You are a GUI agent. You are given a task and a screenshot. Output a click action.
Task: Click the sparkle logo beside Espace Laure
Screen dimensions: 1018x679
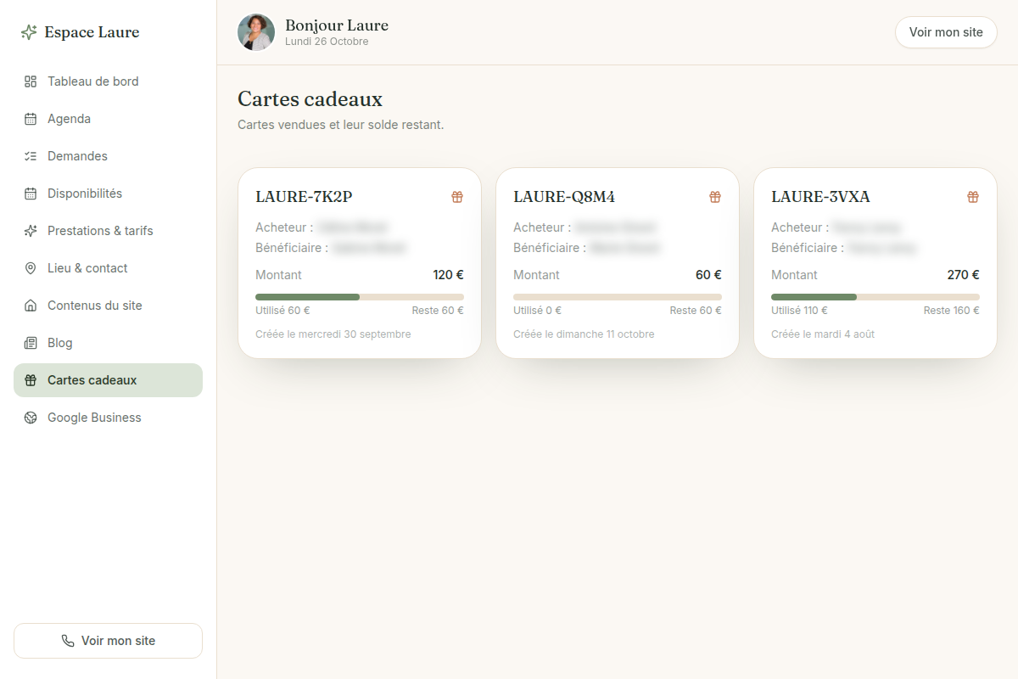click(29, 32)
